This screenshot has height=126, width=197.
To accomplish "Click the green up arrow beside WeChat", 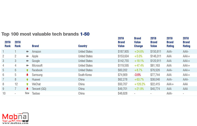I will (27, 84).
